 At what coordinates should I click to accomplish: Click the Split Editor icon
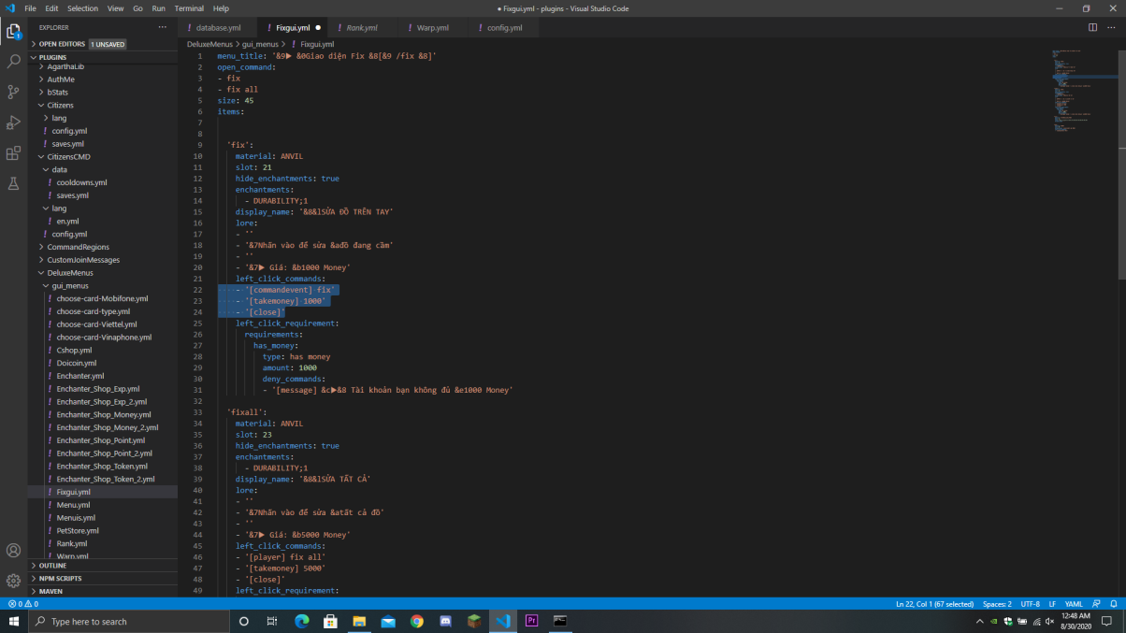point(1091,27)
